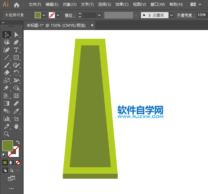Pick the Scale tool
Image resolution: width=208 pixels, height=194 pixels.
click(7, 80)
